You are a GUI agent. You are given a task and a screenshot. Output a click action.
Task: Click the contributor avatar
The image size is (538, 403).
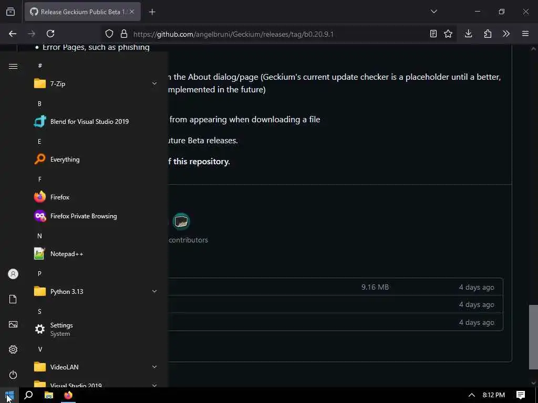point(181,221)
